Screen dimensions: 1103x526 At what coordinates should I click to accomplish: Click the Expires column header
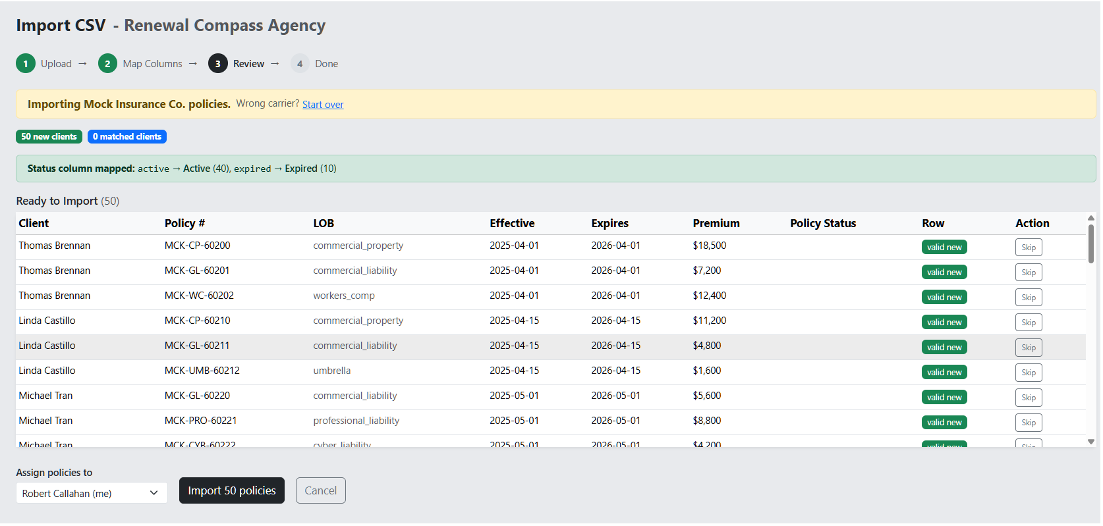tap(609, 223)
